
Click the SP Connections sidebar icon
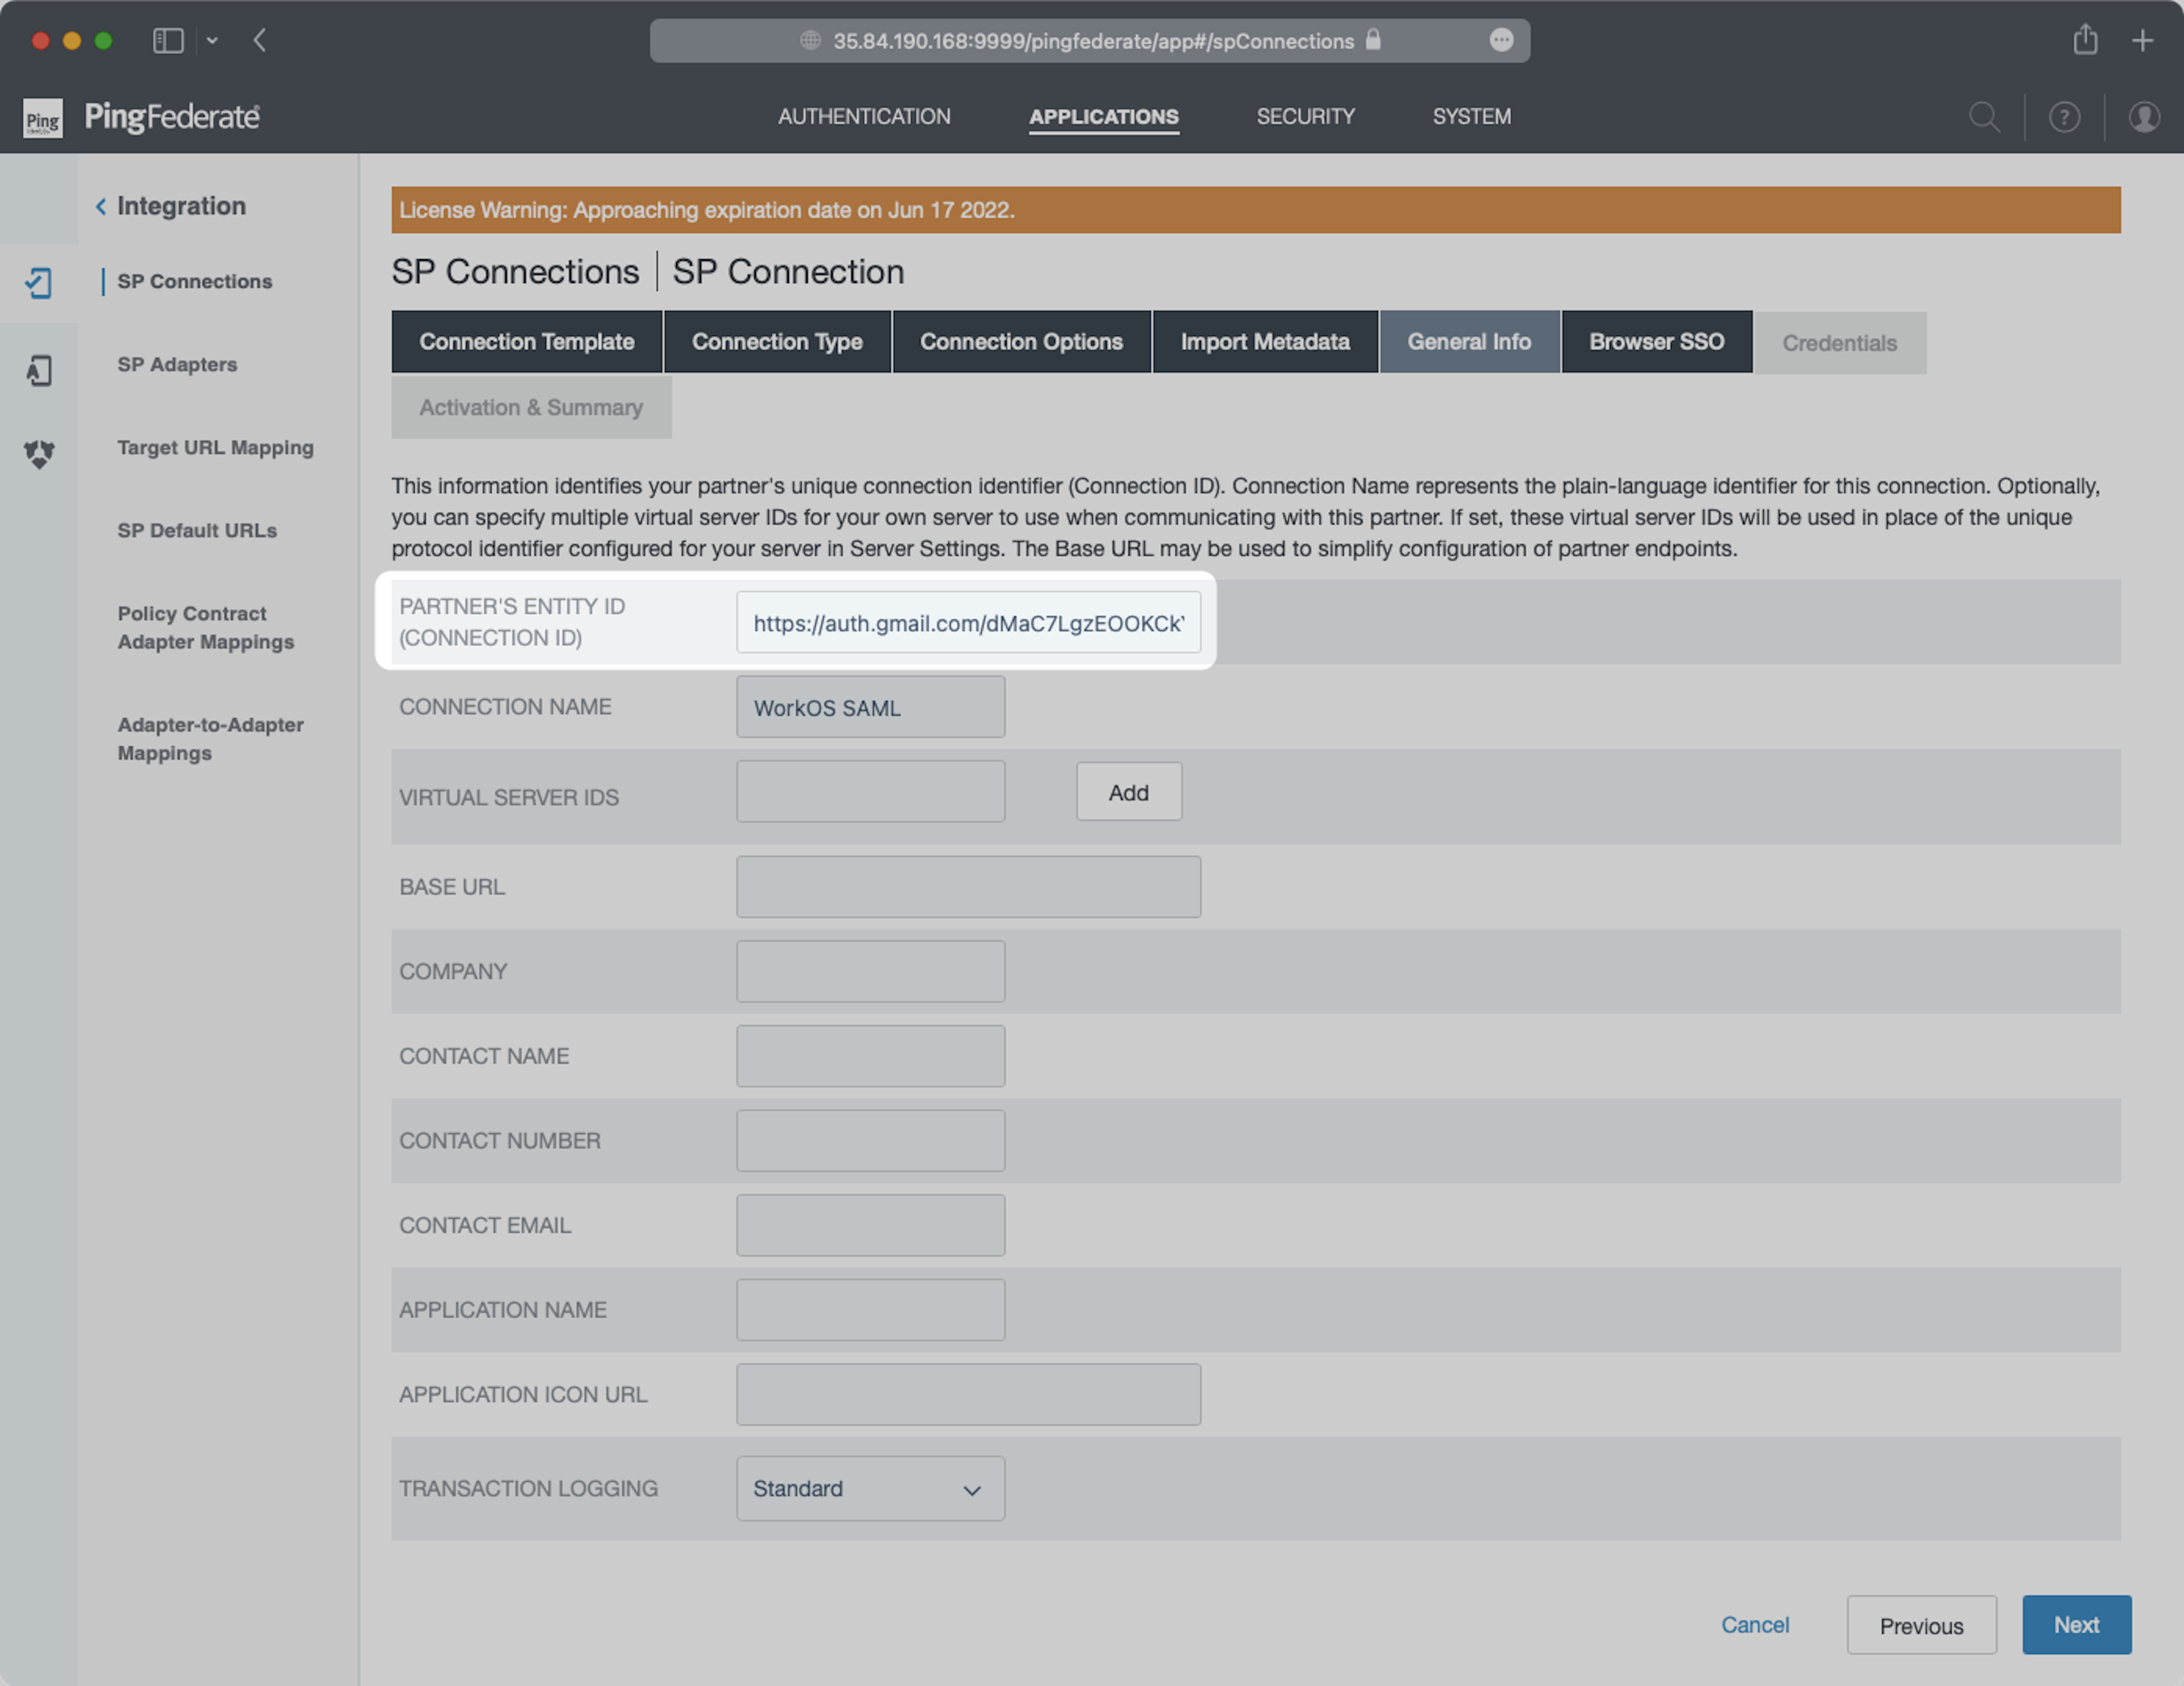39,283
